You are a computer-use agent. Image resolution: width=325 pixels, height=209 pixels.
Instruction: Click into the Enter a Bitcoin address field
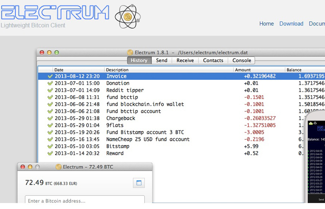tap(85, 199)
